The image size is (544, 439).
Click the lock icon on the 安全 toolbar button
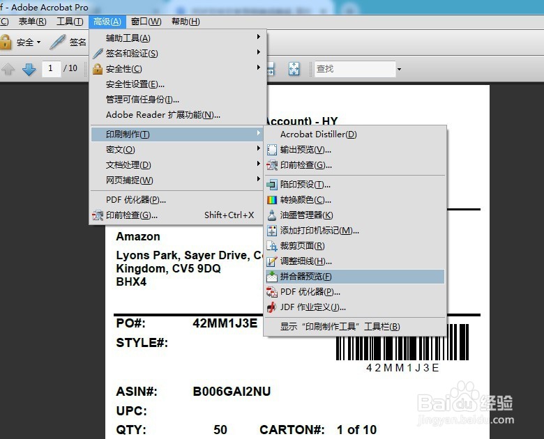click(6, 42)
